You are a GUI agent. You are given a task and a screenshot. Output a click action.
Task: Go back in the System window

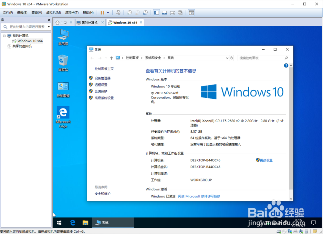click(x=92, y=58)
